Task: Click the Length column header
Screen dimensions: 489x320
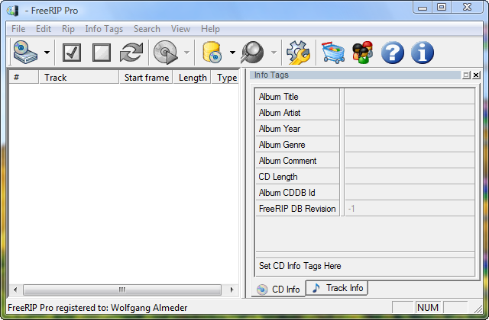Action: coord(192,77)
